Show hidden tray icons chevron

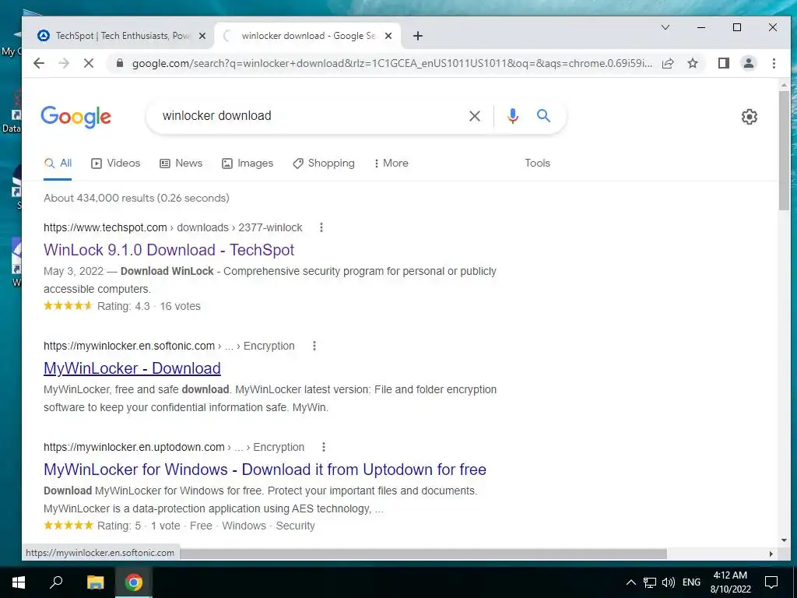(630, 582)
